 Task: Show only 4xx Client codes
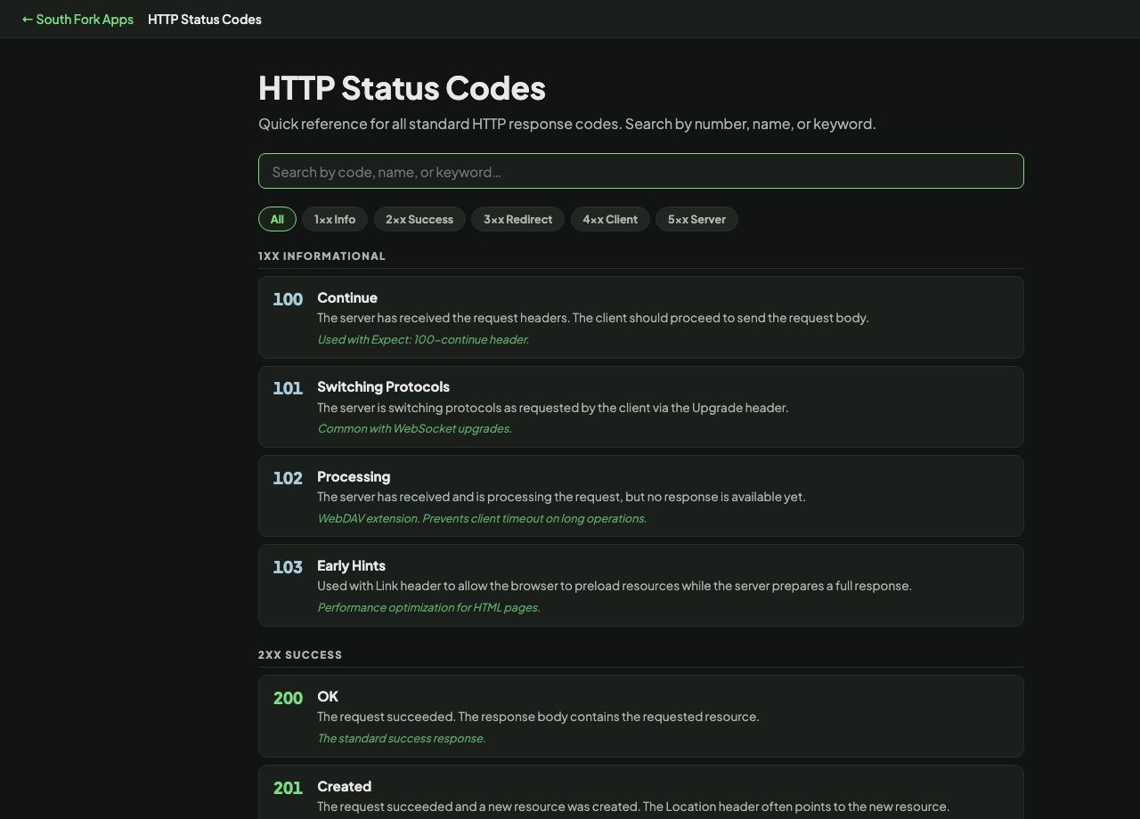pyautogui.click(x=610, y=219)
